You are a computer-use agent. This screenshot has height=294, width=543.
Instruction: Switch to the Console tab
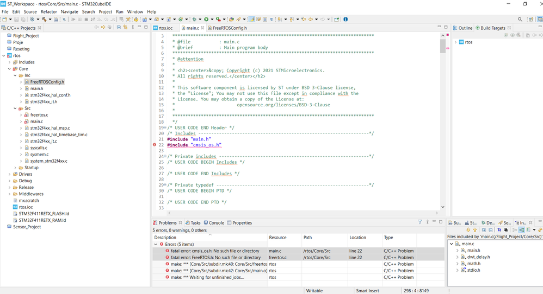tap(214, 222)
